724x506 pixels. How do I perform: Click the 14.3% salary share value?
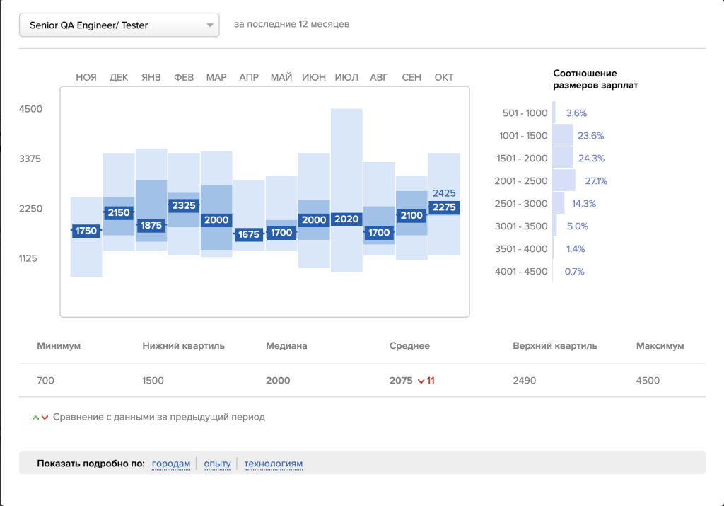tap(583, 203)
